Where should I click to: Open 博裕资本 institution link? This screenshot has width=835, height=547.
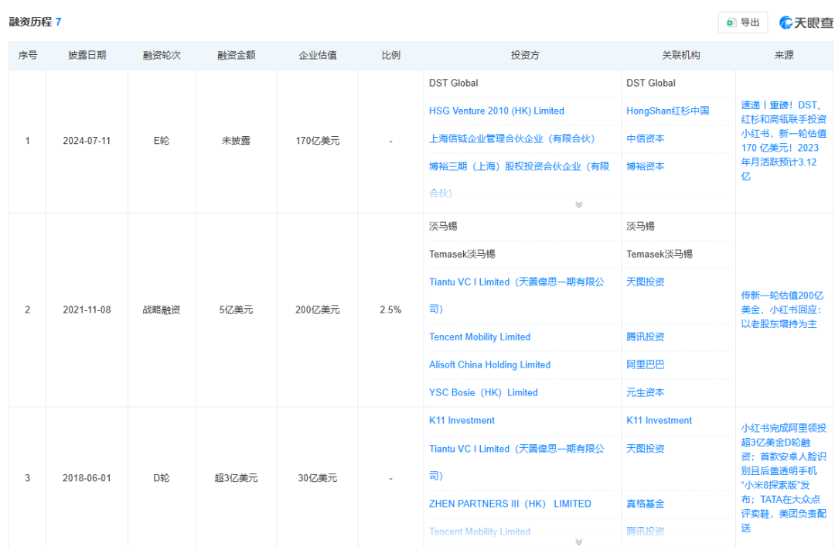click(646, 166)
